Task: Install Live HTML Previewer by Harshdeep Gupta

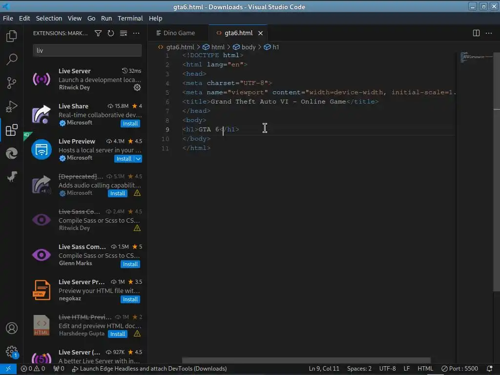Action: pos(117,334)
